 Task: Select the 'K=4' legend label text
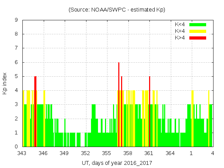pos(180,31)
